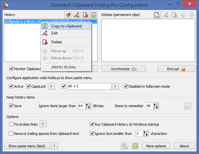Choose Copy to clipboard from context menu
199x154 pixels.
point(66,26)
